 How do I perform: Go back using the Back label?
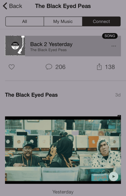[x=15, y=6]
